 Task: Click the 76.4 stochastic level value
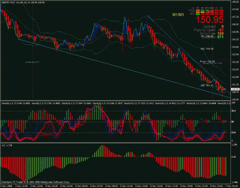(234, 111)
